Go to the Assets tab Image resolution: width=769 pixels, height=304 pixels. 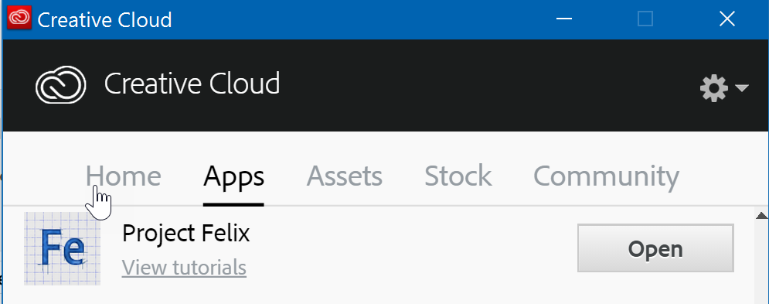coord(344,176)
